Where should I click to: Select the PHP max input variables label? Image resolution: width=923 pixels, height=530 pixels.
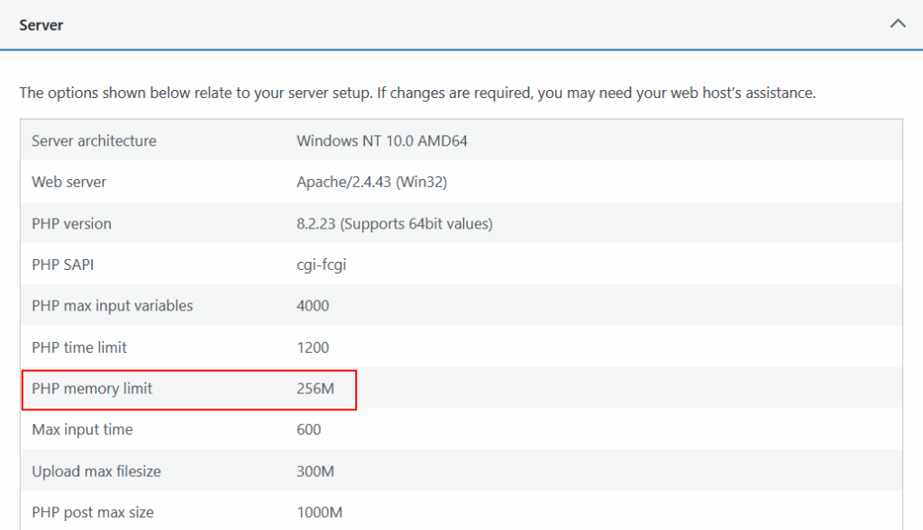pyautogui.click(x=112, y=306)
